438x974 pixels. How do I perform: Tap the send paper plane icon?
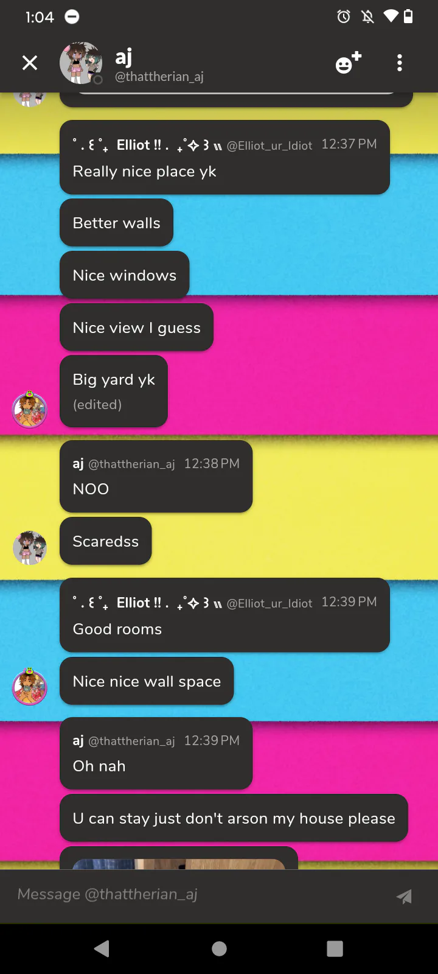tap(404, 896)
